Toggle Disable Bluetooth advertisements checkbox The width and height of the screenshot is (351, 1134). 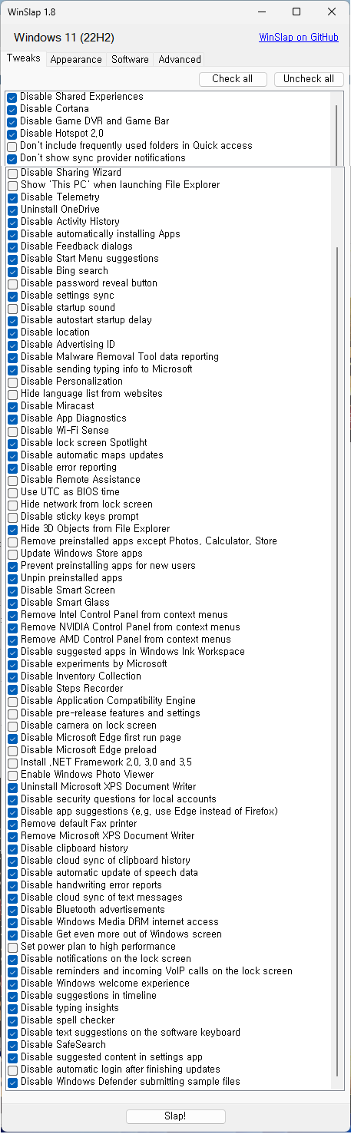[x=12, y=910]
